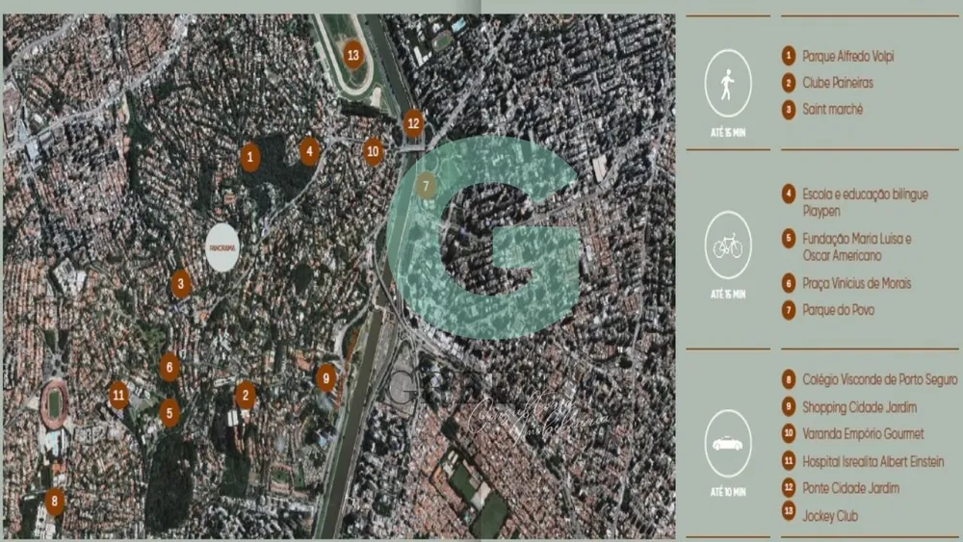Screen dimensions: 963x542
Task: Click legend bullet 6 beside Praça Vinícius
Action: tap(789, 283)
